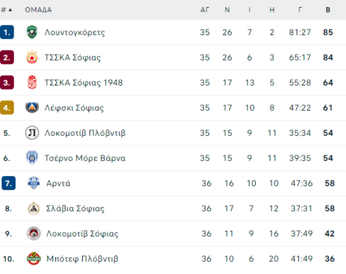Click the Λουντογκόρετς team crest
This screenshot has width=346, height=274.
[x=32, y=32]
